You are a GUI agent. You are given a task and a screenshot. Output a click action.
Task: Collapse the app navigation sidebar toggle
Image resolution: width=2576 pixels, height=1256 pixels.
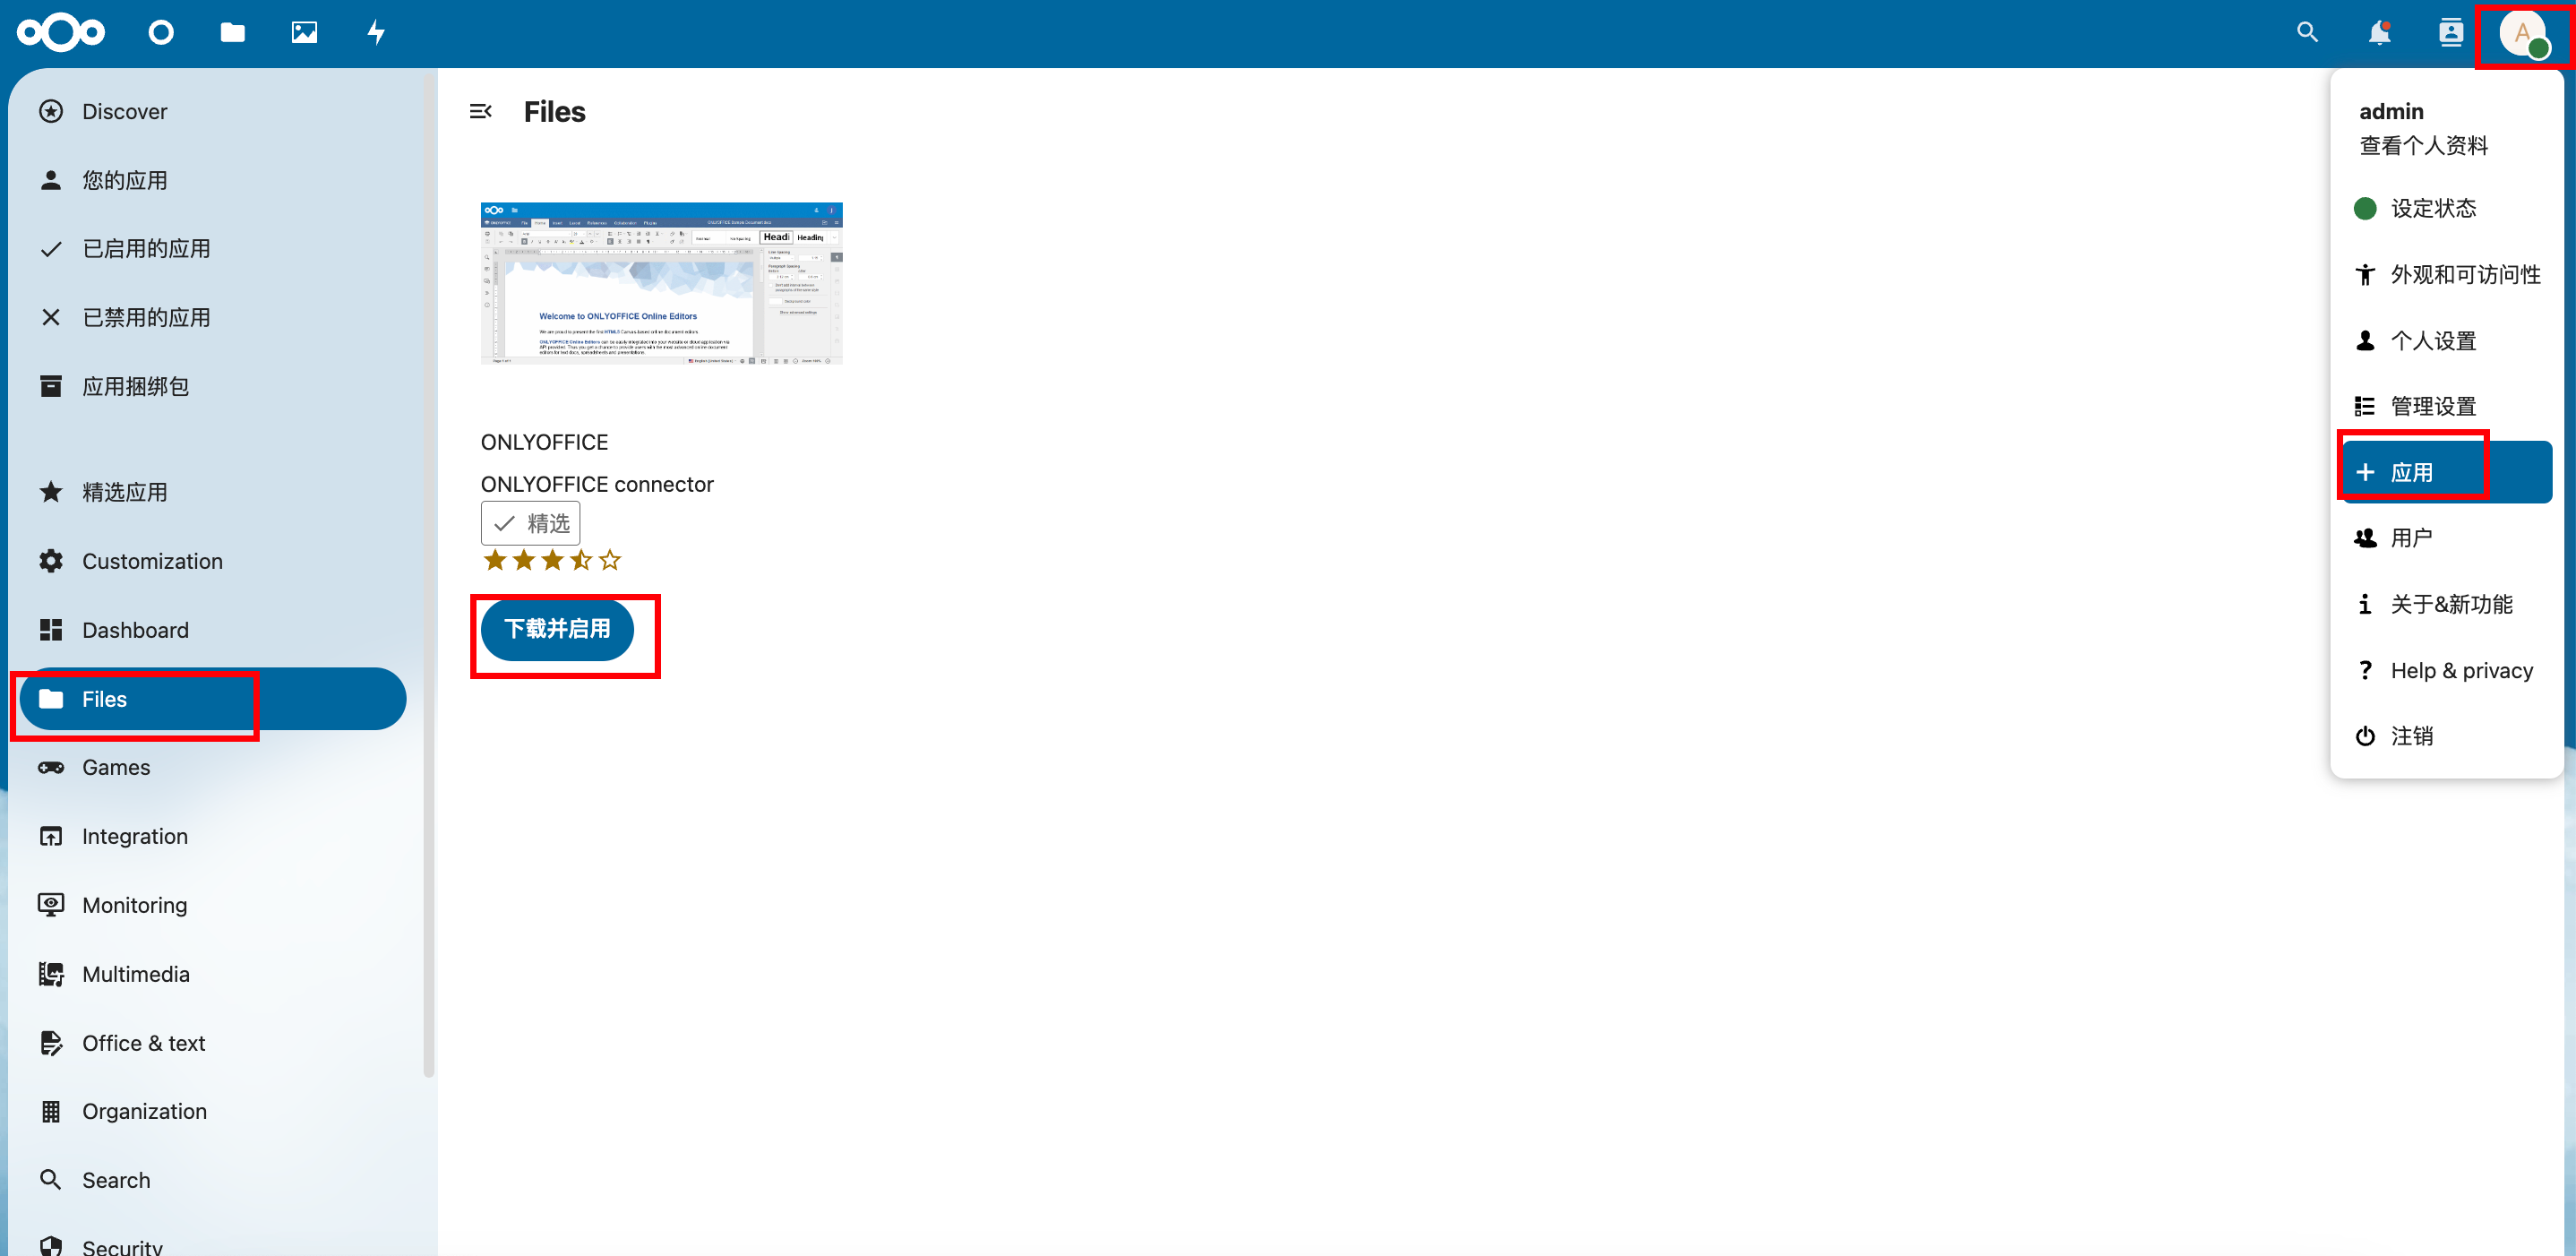[x=480, y=111]
